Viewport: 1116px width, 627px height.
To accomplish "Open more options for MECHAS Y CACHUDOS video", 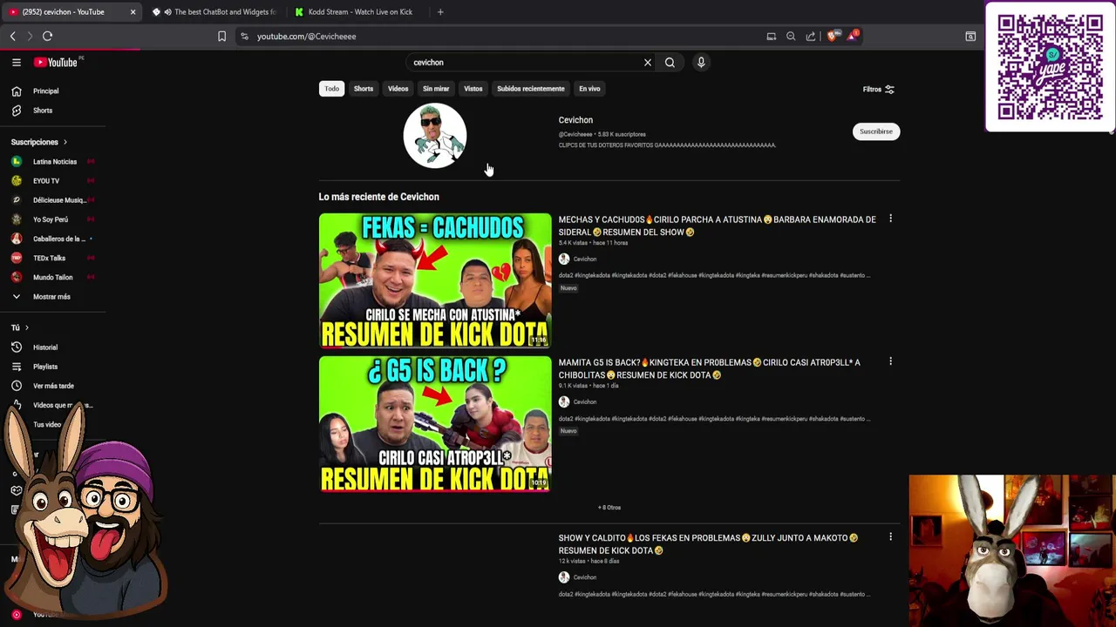I will tap(890, 219).
